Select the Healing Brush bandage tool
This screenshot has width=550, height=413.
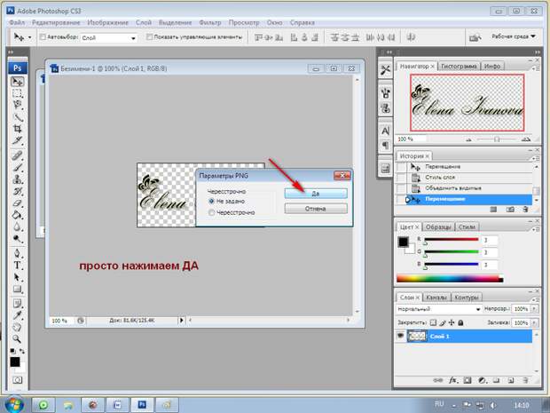pyautogui.click(x=17, y=155)
